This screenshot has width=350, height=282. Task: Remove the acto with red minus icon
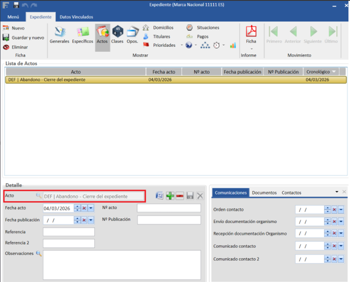(x=180, y=196)
